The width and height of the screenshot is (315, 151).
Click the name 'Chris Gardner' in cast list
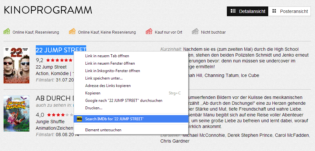tap(175, 141)
